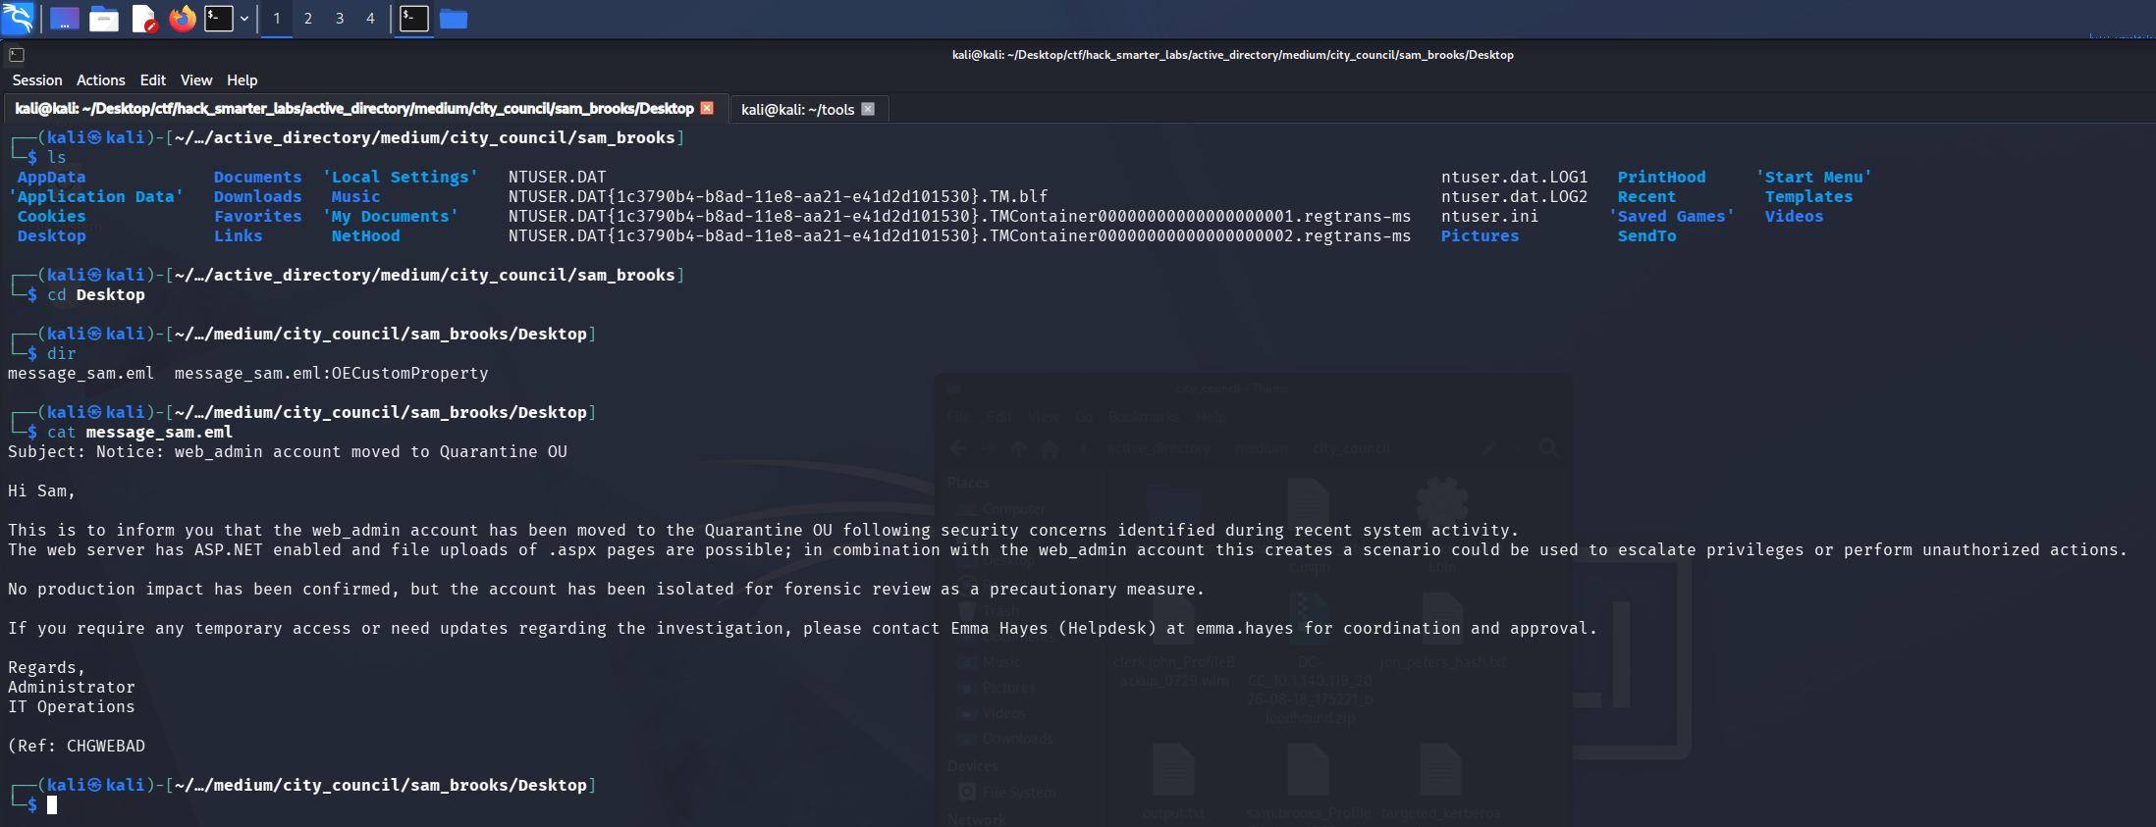This screenshot has height=827, width=2156.
Task: Switch to workspace 2
Action: point(308,18)
